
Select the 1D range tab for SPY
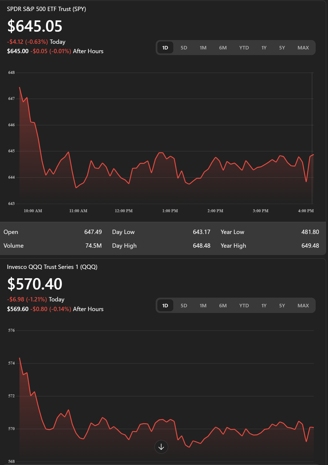tap(165, 48)
